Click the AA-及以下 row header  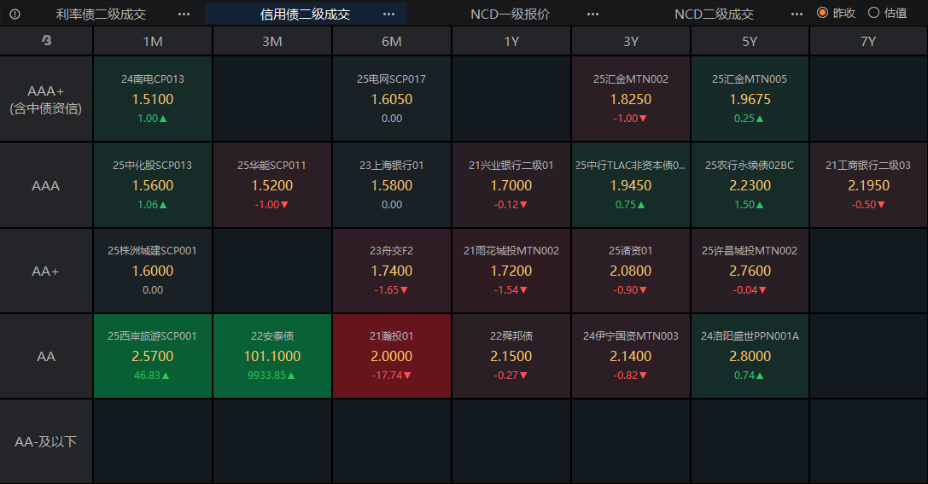click(46, 441)
